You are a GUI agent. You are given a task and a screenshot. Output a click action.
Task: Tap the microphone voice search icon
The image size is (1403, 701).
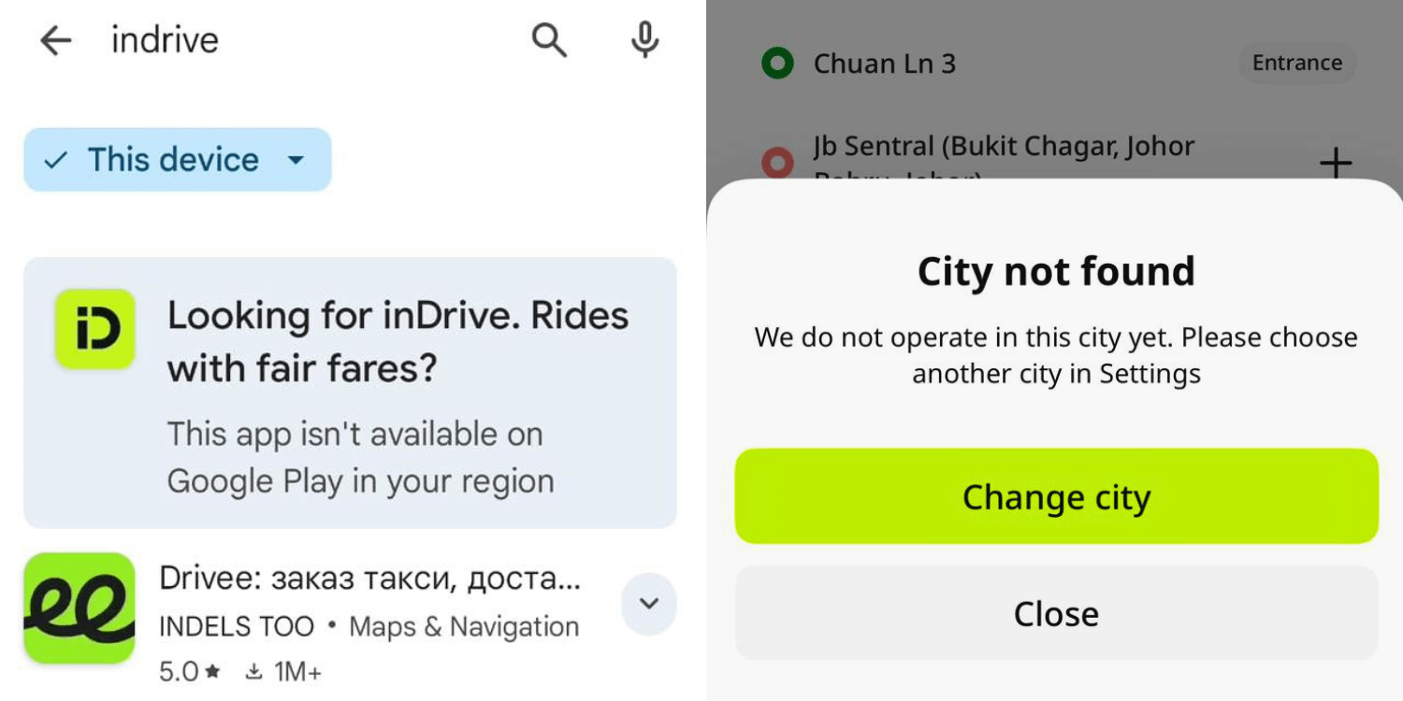(x=644, y=40)
